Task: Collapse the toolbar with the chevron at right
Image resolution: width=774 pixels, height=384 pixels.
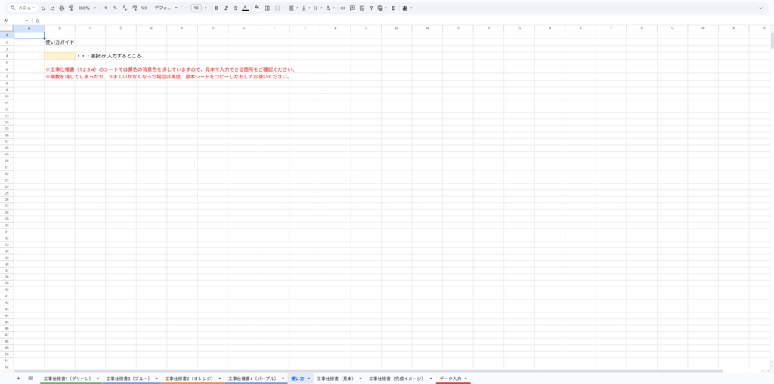Action: click(x=760, y=8)
